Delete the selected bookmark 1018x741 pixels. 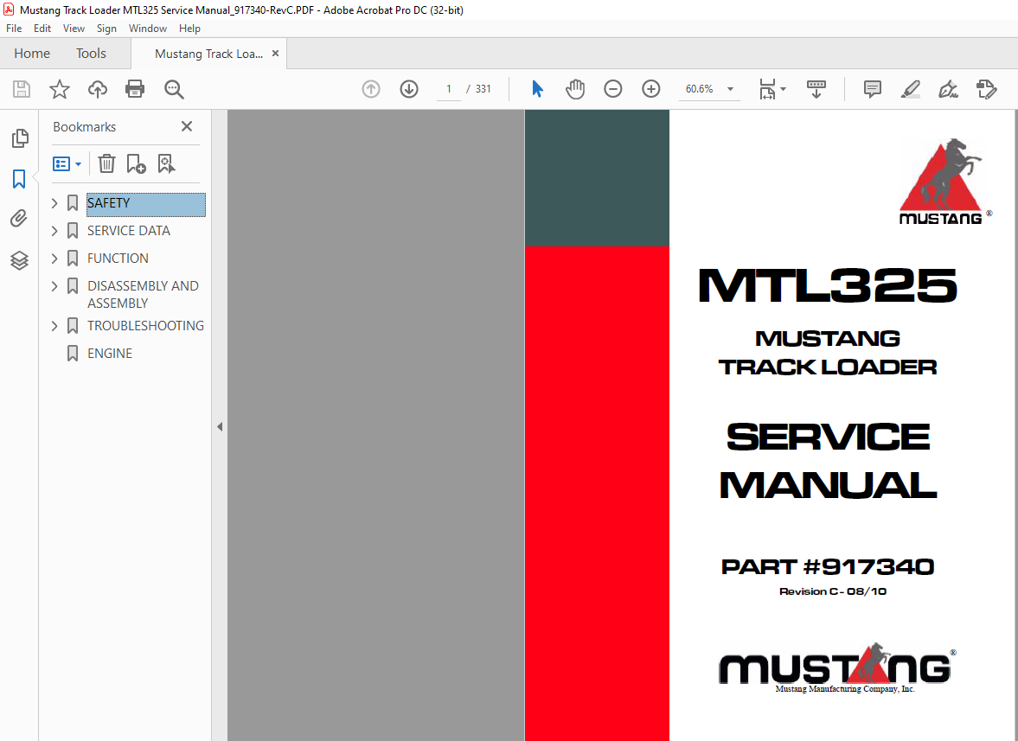(x=106, y=163)
